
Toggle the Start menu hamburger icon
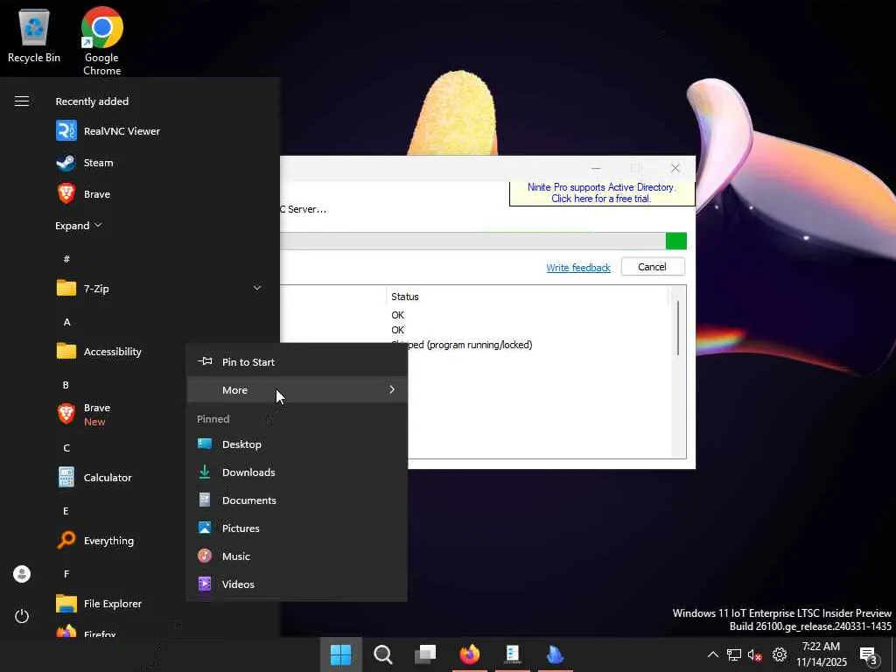22,101
